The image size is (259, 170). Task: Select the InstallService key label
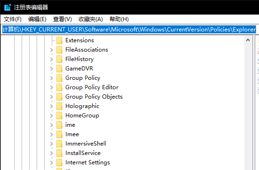(83, 153)
